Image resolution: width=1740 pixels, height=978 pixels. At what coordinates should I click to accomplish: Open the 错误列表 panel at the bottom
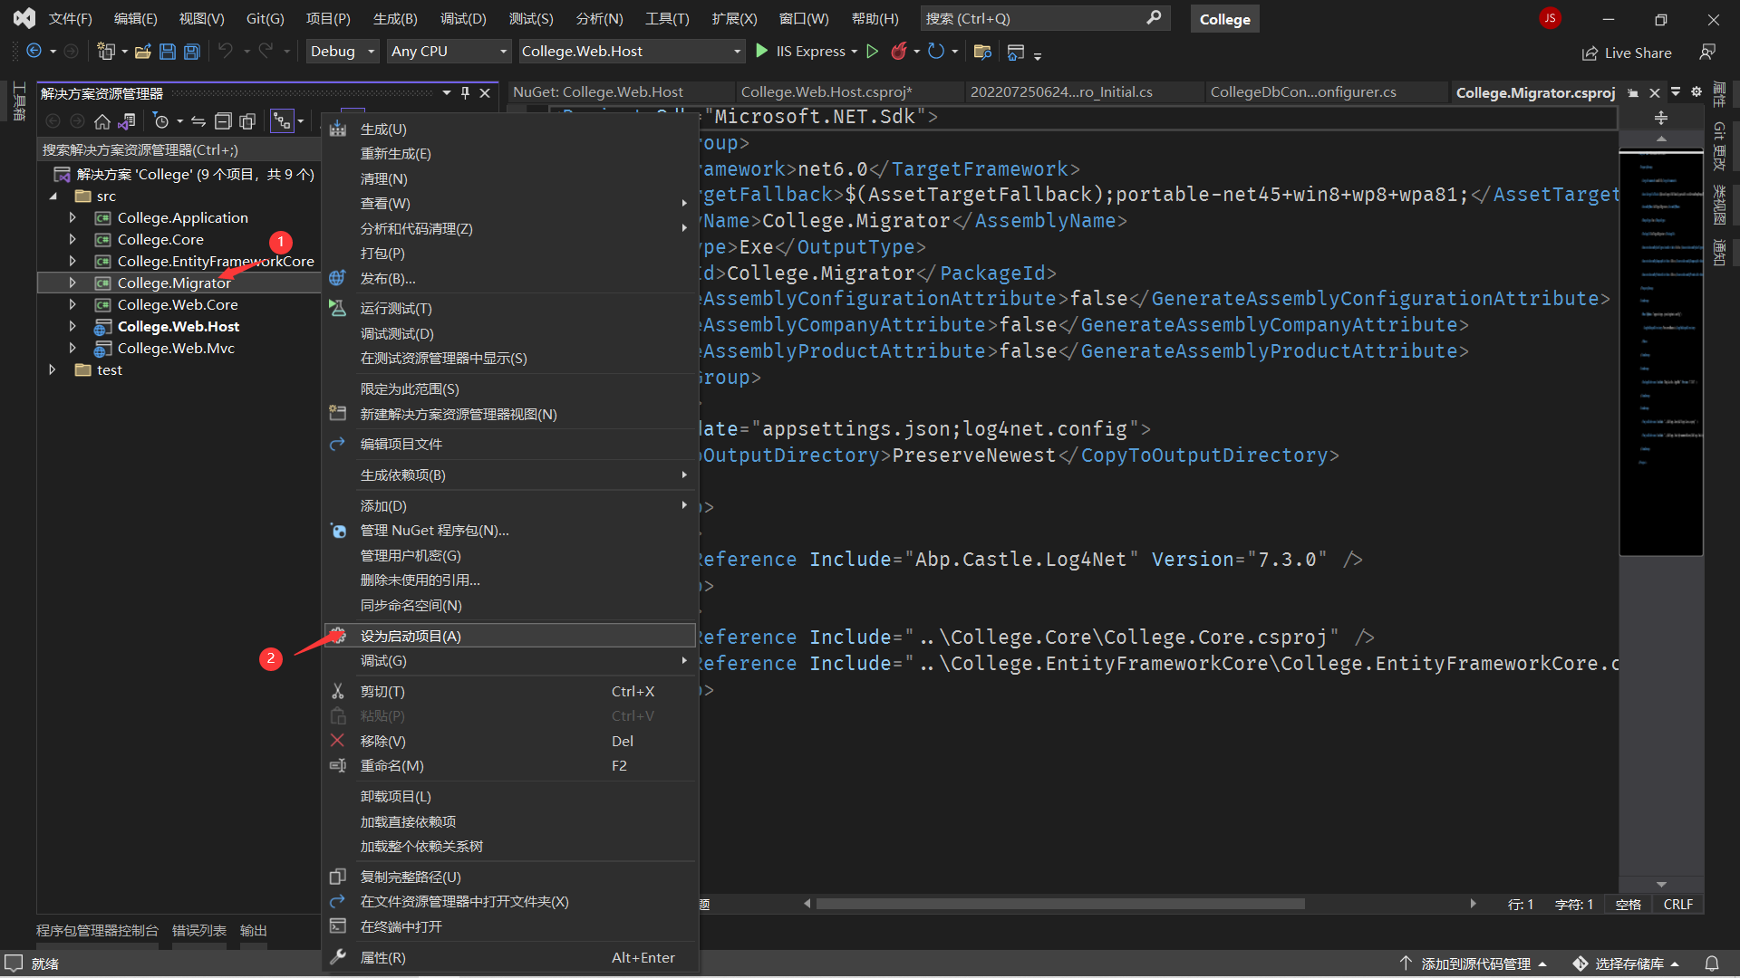point(198,930)
